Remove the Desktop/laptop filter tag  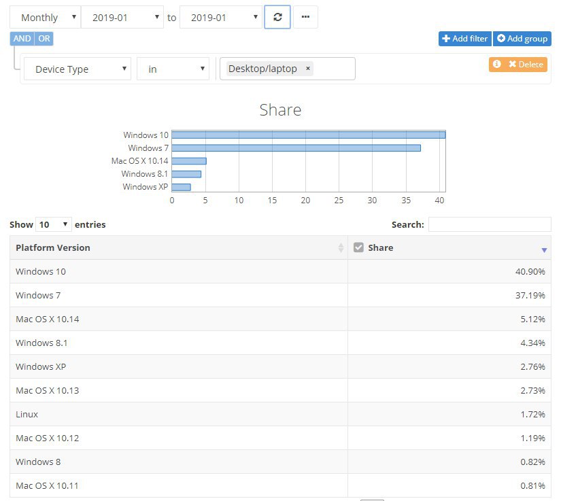coord(307,68)
